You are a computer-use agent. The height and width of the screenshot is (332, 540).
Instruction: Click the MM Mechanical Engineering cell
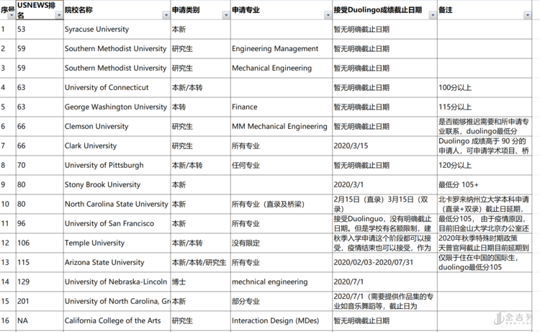[x=279, y=127]
